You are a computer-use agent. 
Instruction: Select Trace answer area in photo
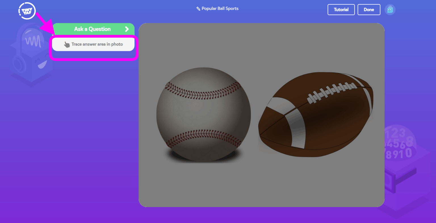tap(93, 44)
